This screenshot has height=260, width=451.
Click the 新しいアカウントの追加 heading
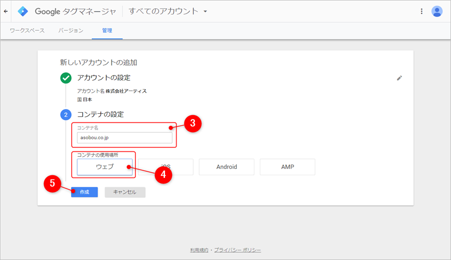98,62
